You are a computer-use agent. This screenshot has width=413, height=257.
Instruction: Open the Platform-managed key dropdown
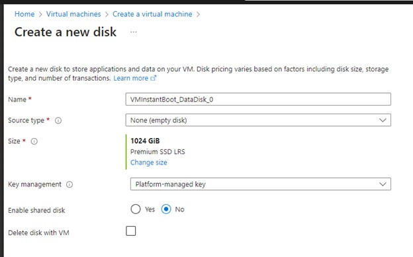click(x=261, y=184)
